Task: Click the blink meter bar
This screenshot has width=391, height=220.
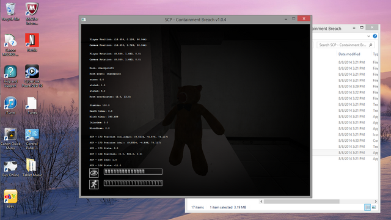Action: (133, 171)
